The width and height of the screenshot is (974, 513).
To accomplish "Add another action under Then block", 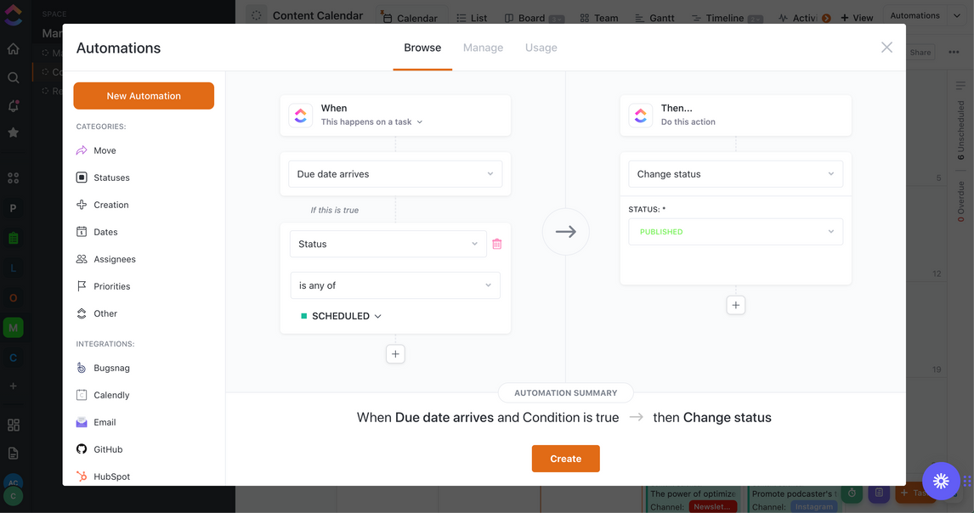I will (x=736, y=305).
